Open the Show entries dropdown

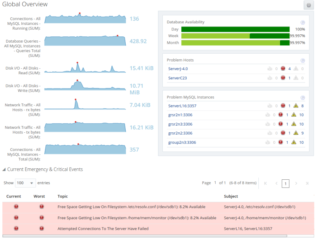click(25, 183)
